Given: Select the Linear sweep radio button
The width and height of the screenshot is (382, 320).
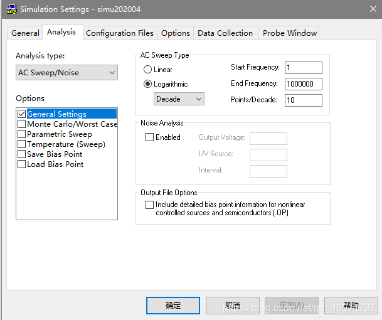Looking at the screenshot, I should click(x=147, y=70).
